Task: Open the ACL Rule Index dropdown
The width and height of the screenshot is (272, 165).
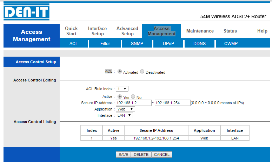Action: (122, 89)
